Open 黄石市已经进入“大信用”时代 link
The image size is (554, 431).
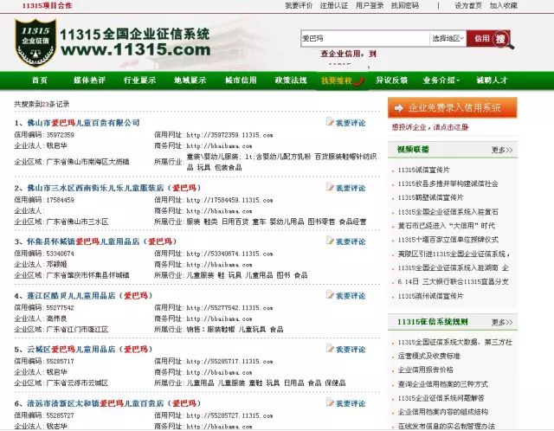tap(447, 226)
